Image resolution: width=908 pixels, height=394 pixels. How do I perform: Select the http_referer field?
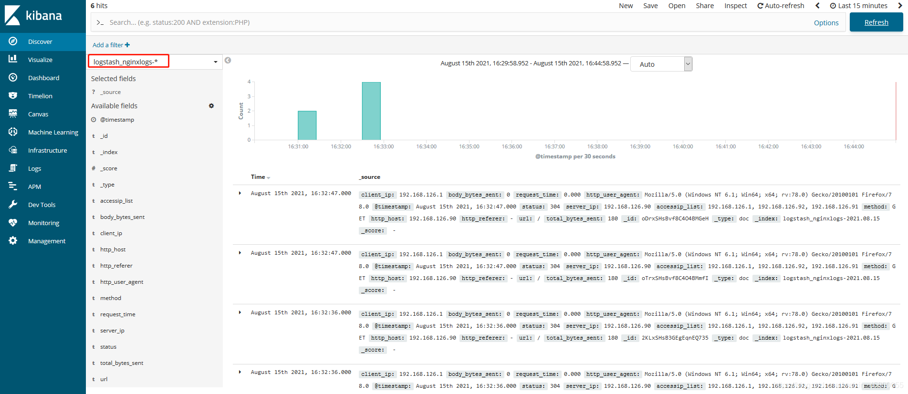pyautogui.click(x=116, y=266)
